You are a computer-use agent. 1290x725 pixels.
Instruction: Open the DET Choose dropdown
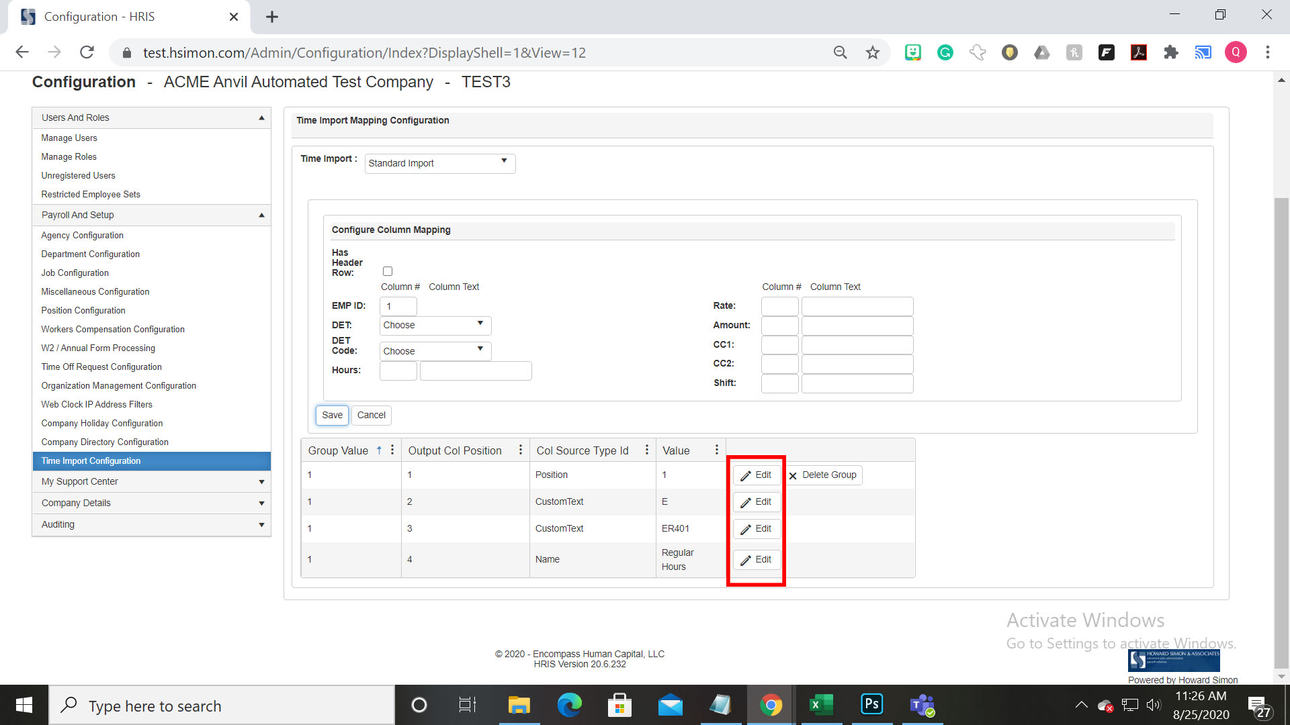[x=435, y=325]
